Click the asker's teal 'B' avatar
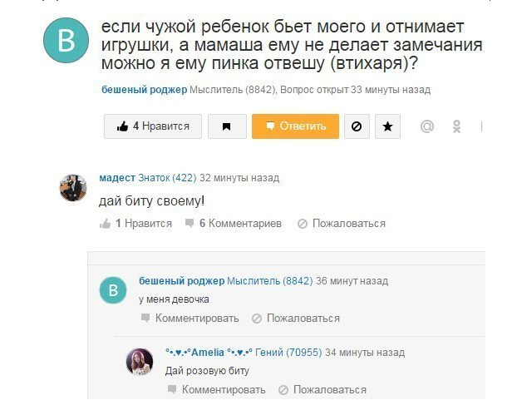The height and width of the screenshot is (420, 517). click(x=66, y=40)
